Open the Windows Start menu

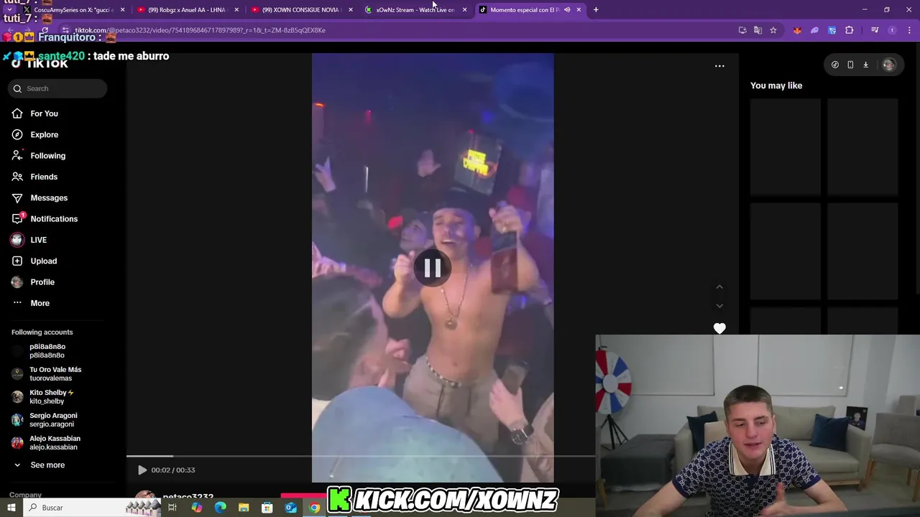(11, 508)
